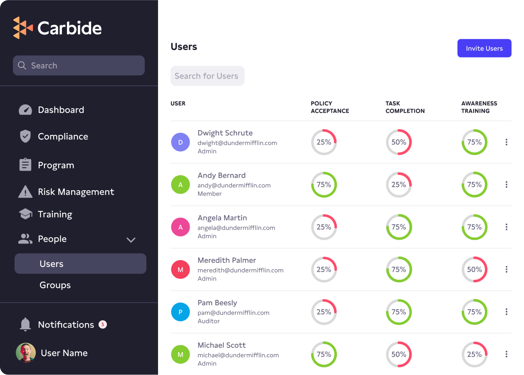Click the Notifications bell icon

[25, 325]
